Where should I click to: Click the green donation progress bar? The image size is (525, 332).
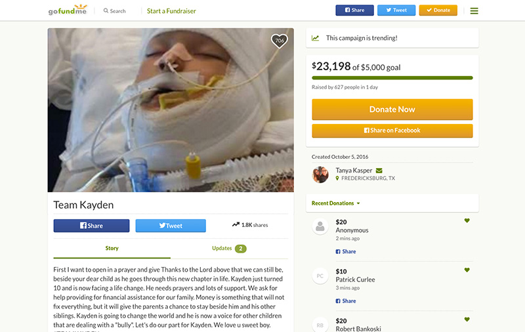[392, 78]
